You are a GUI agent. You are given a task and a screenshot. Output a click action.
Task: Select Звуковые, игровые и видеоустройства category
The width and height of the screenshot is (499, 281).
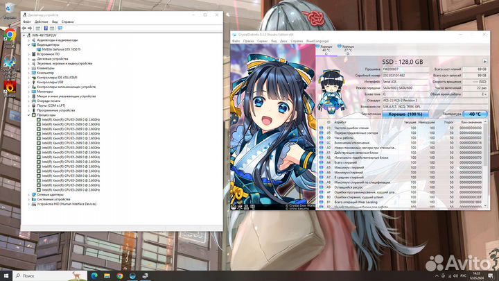pos(64,63)
